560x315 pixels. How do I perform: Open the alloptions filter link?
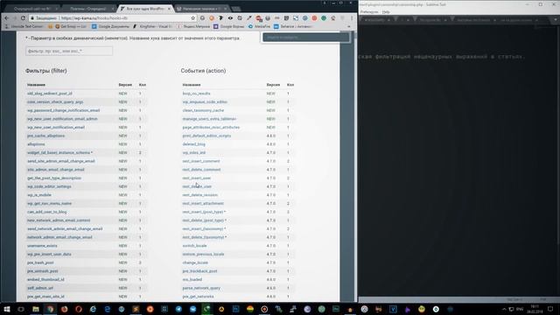click(36, 144)
